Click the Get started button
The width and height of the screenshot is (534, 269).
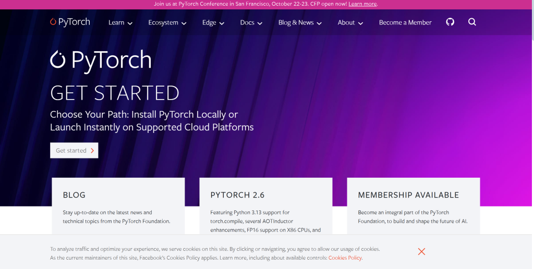point(74,150)
